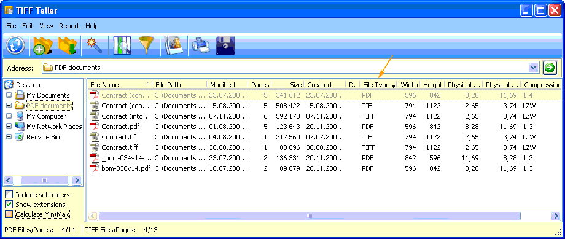Click the floppy disk save icon
The width and height of the screenshot is (565, 239).
point(225,46)
